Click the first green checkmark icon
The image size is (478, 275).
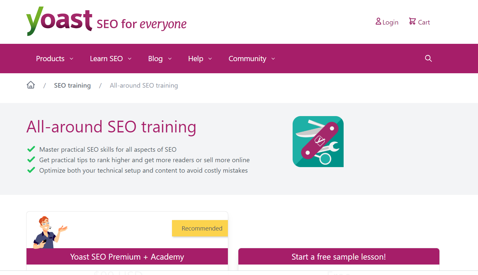pyautogui.click(x=31, y=149)
